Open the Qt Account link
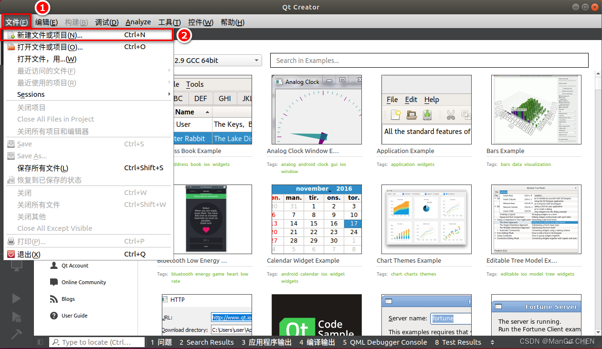This screenshot has height=349, width=602. click(74, 266)
